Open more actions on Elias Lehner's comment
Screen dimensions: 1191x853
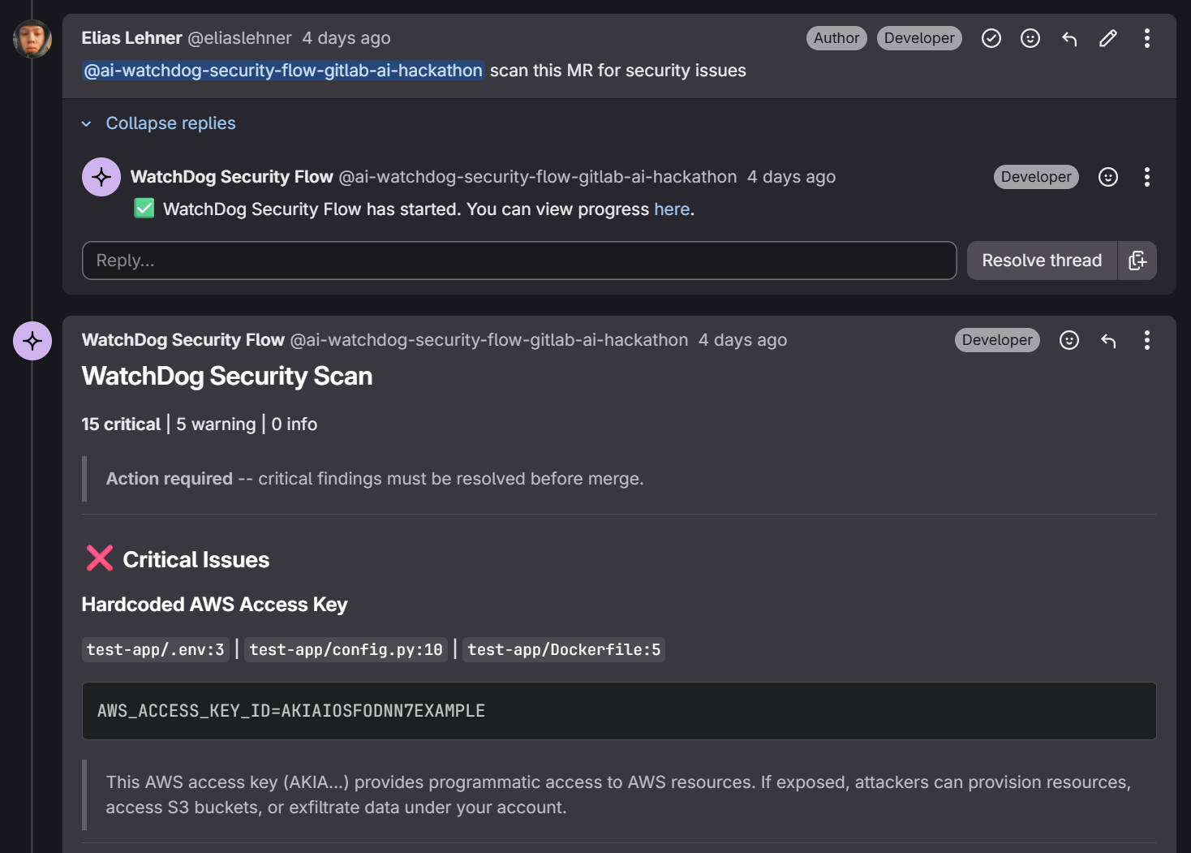[x=1146, y=38]
